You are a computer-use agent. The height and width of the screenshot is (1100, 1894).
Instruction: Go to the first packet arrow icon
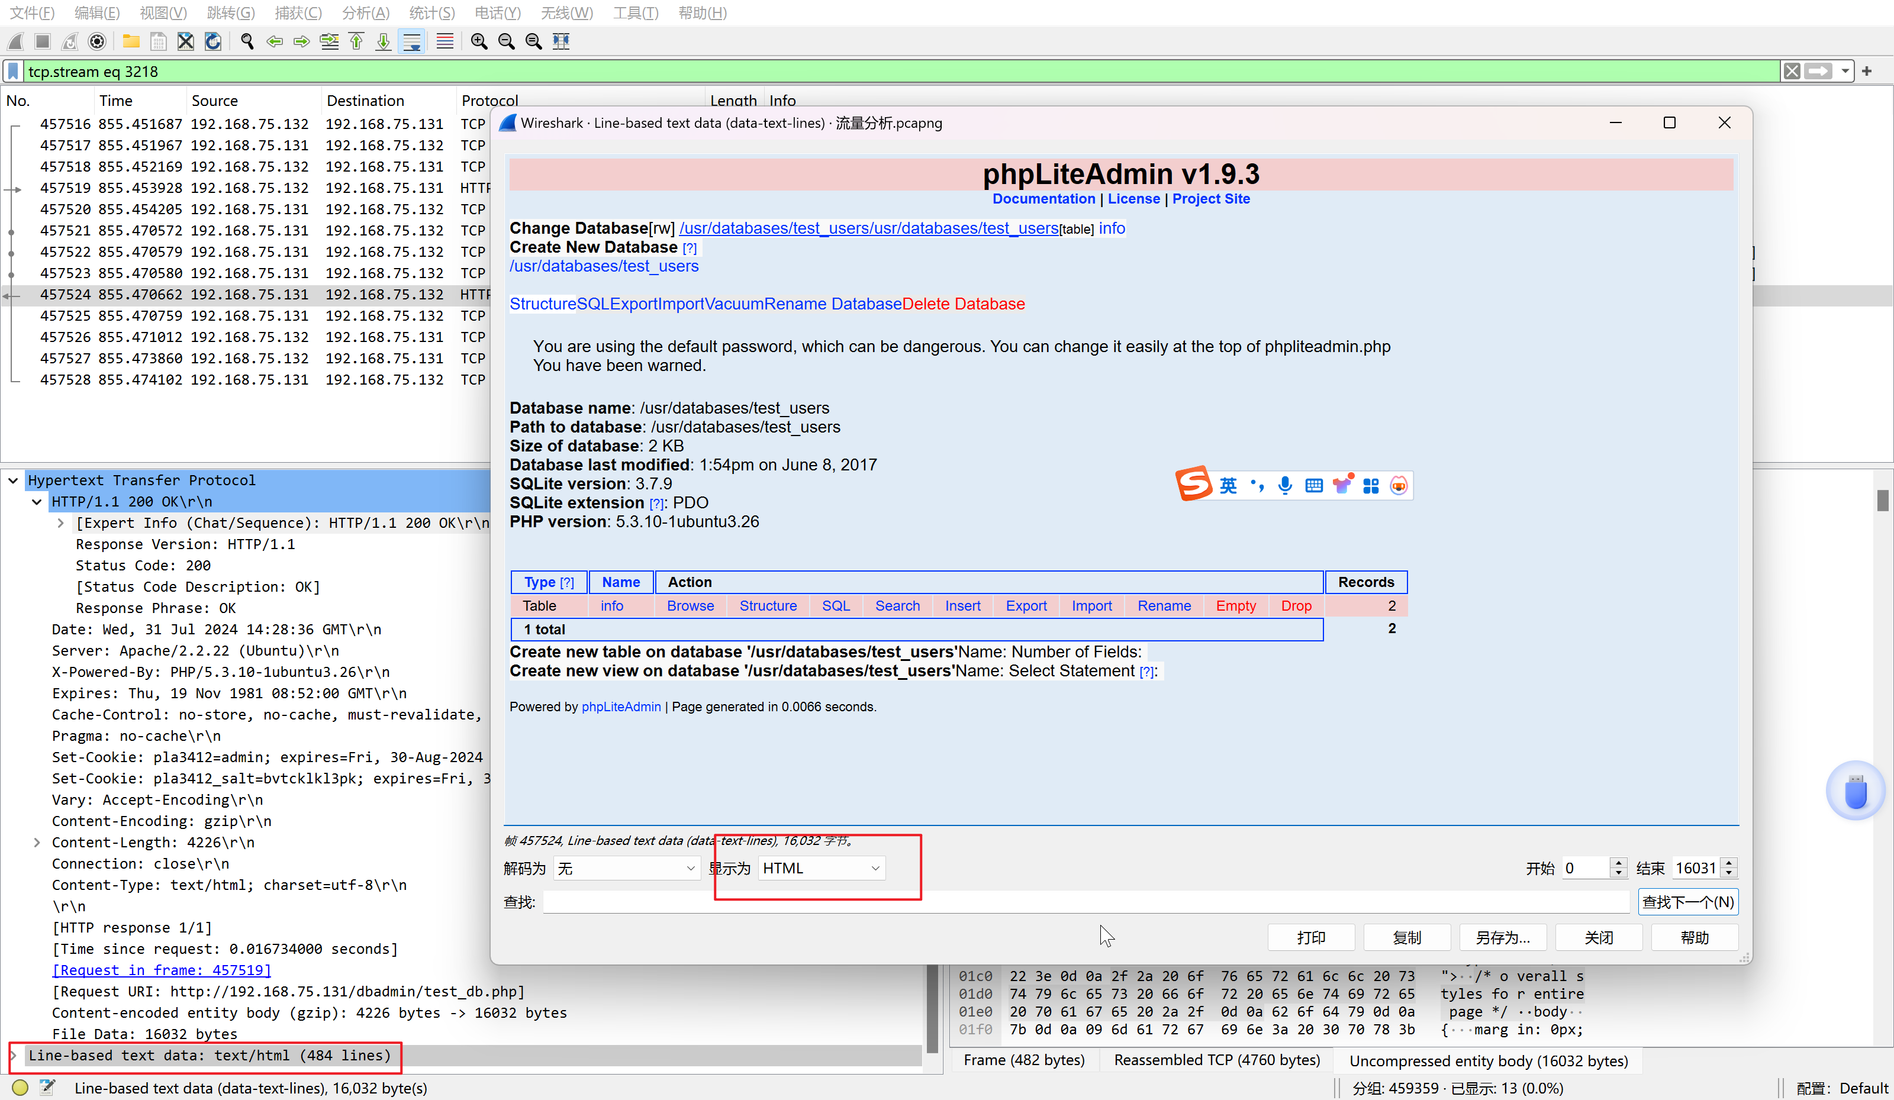coord(356,41)
